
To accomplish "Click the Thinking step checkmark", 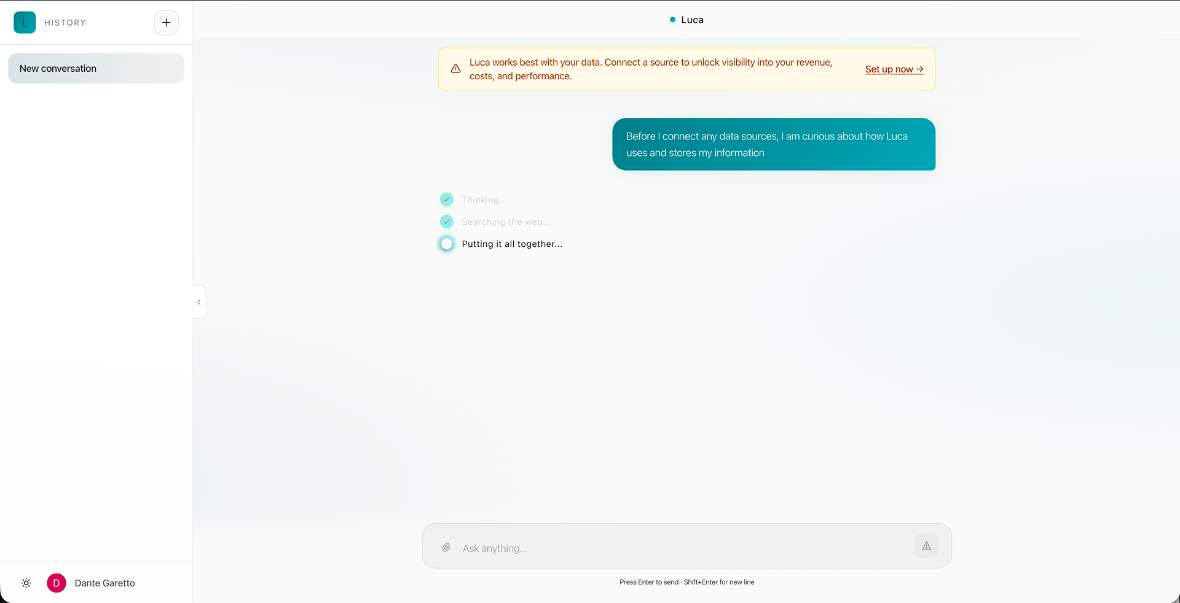I will pyautogui.click(x=447, y=200).
